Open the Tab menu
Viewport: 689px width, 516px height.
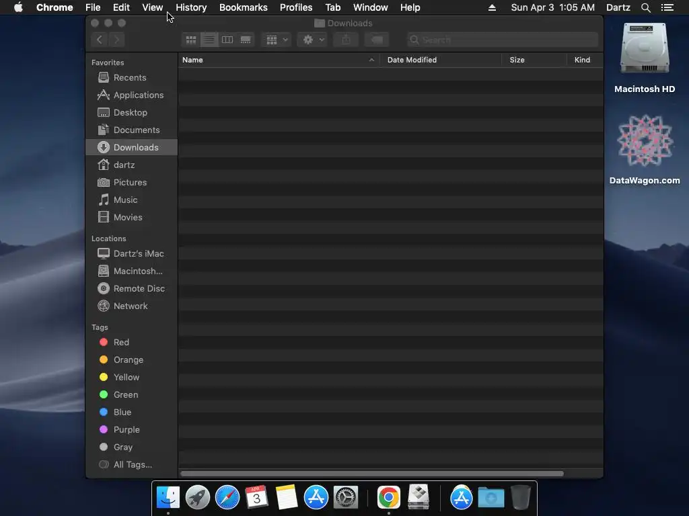click(x=332, y=7)
